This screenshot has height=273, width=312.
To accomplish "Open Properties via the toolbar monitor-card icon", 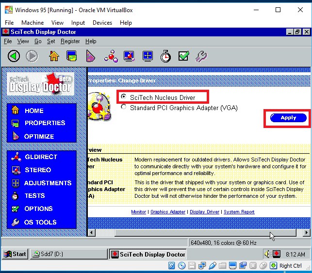I will pyautogui.click(x=72, y=56).
